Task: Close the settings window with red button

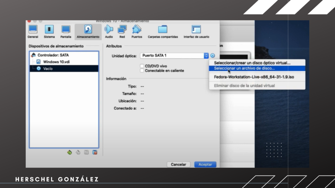Action: pyautogui.click(x=29, y=21)
